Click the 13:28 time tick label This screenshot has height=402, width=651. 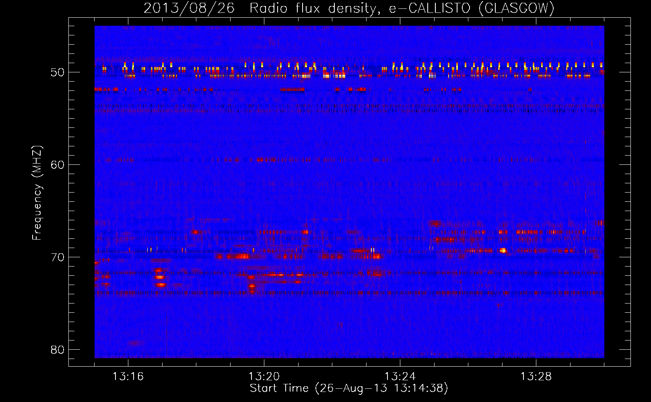(x=536, y=377)
